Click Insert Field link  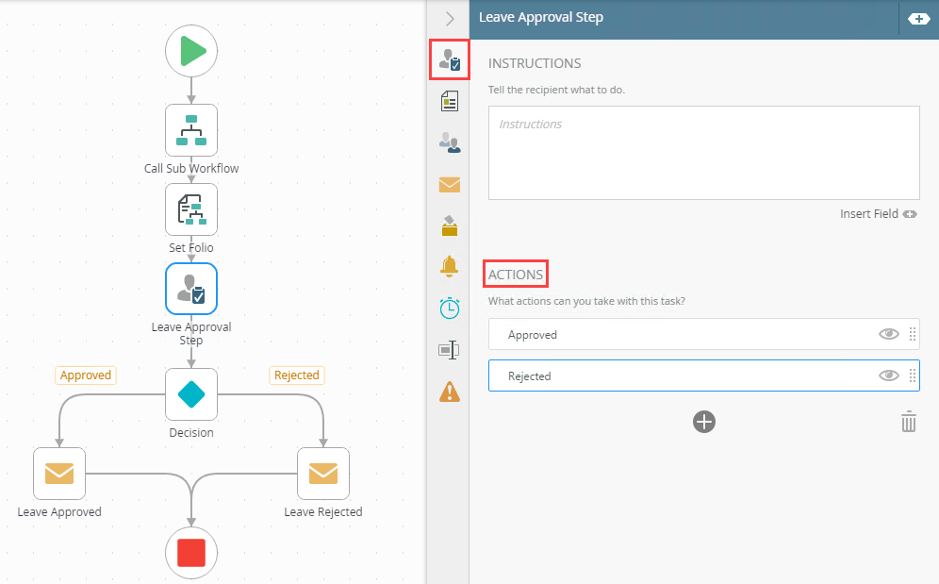click(x=878, y=214)
